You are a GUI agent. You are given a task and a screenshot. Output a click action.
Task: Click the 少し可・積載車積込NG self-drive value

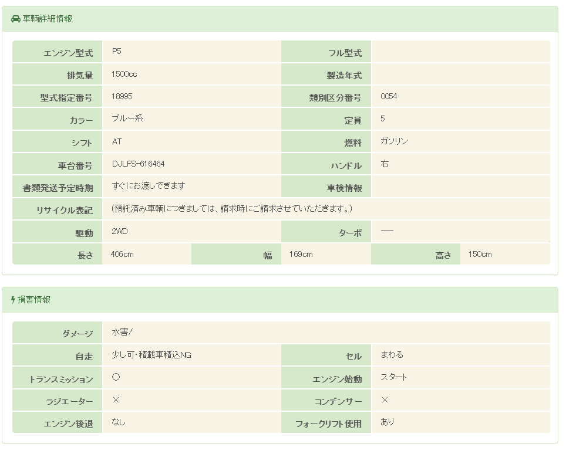point(151,355)
